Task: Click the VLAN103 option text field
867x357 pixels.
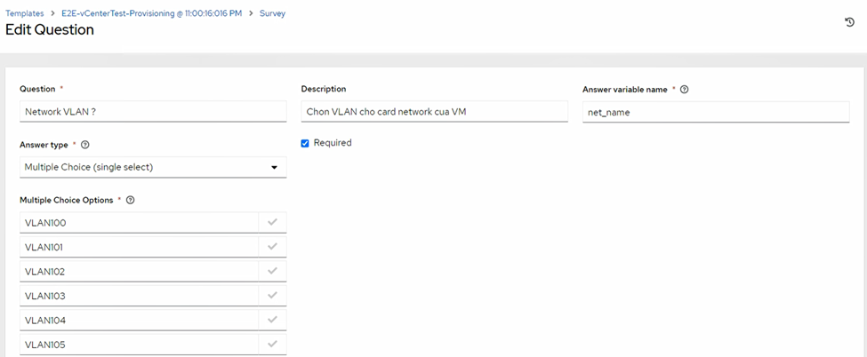Action: tap(139, 296)
